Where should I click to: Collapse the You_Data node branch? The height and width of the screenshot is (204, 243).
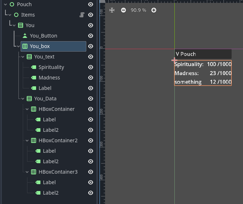[23, 99]
